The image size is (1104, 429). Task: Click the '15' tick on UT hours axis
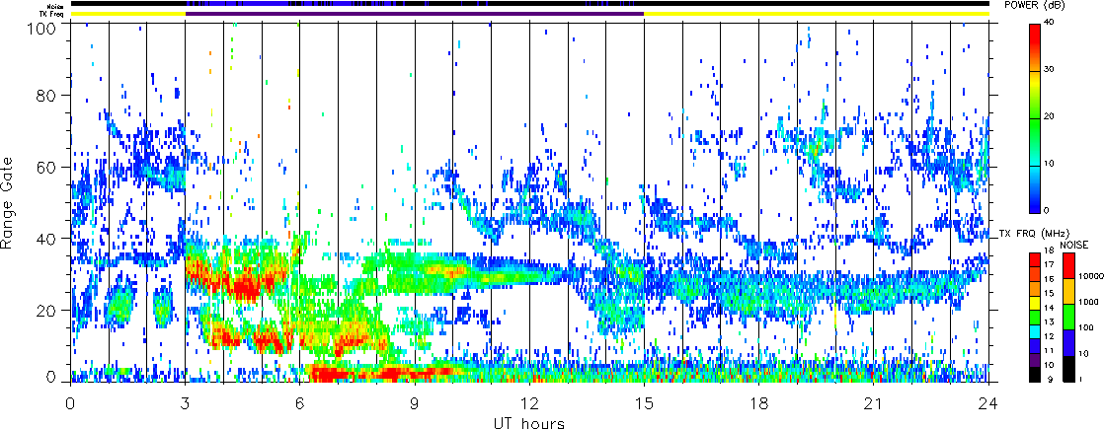644,404
